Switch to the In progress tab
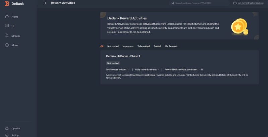 pos(128,46)
